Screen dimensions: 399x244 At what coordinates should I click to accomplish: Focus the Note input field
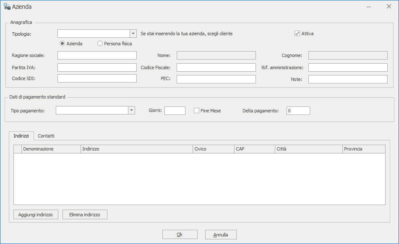click(348, 79)
